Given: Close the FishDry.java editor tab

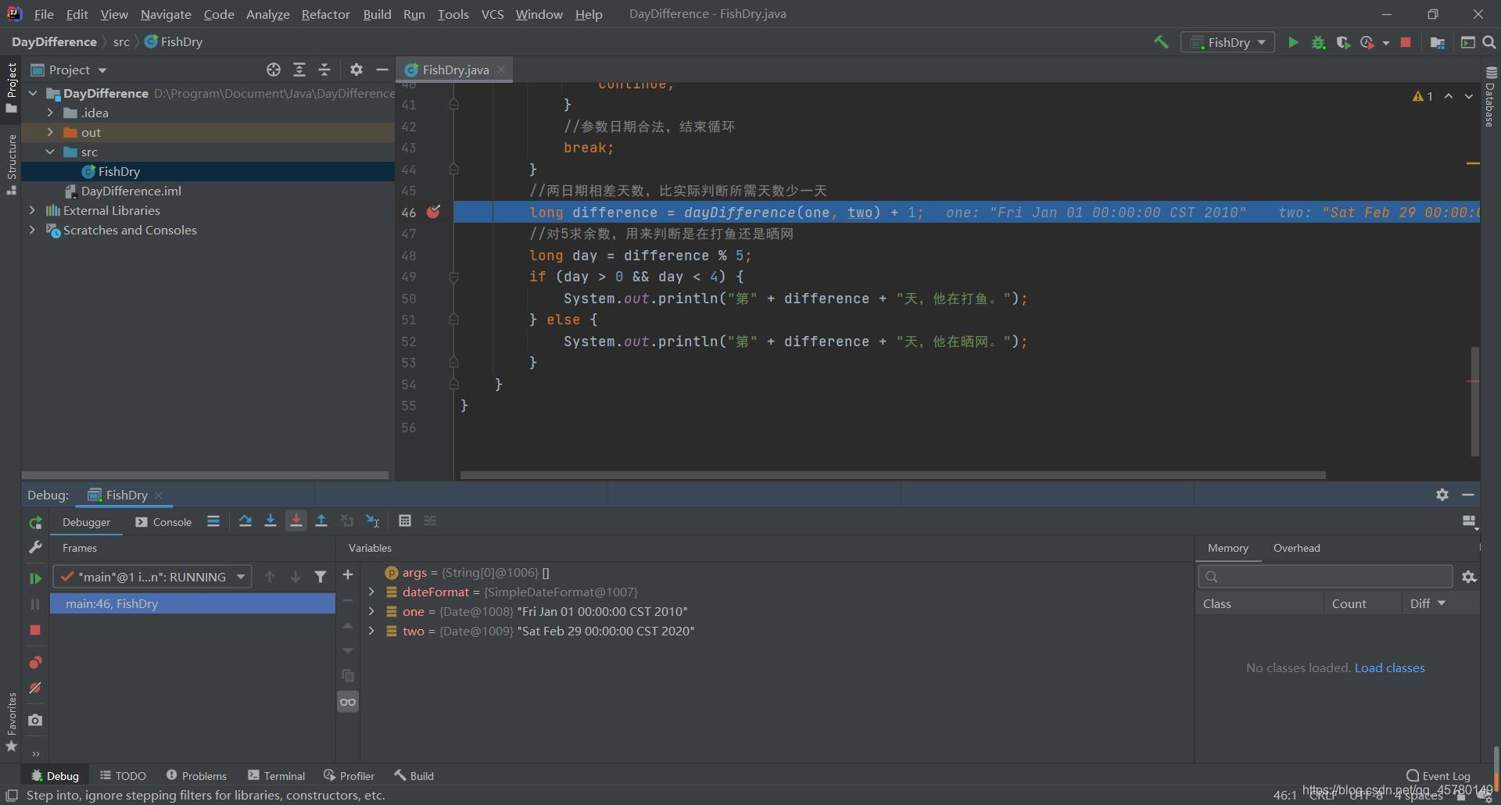Looking at the screenshot, I should [501, 70].
